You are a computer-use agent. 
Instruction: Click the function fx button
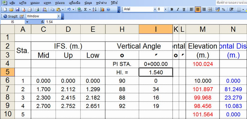coord(42,22)
